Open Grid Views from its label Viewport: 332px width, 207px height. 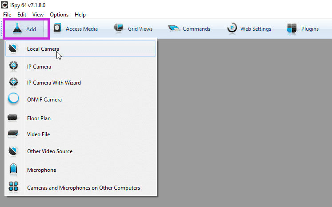point(140,29)
